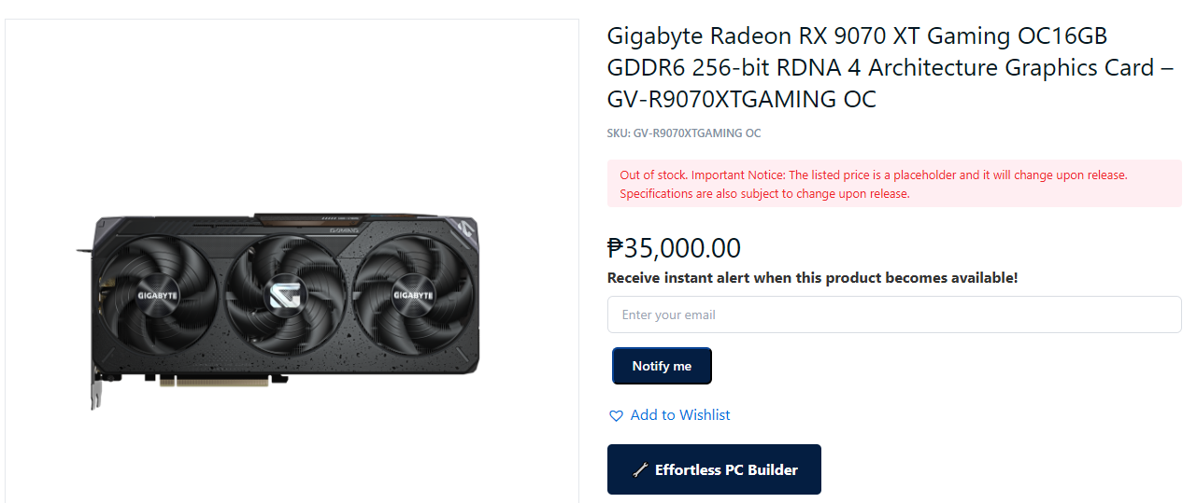
Task: Click the tool icon in the PC Builder button
Action: tap(640, 470)
